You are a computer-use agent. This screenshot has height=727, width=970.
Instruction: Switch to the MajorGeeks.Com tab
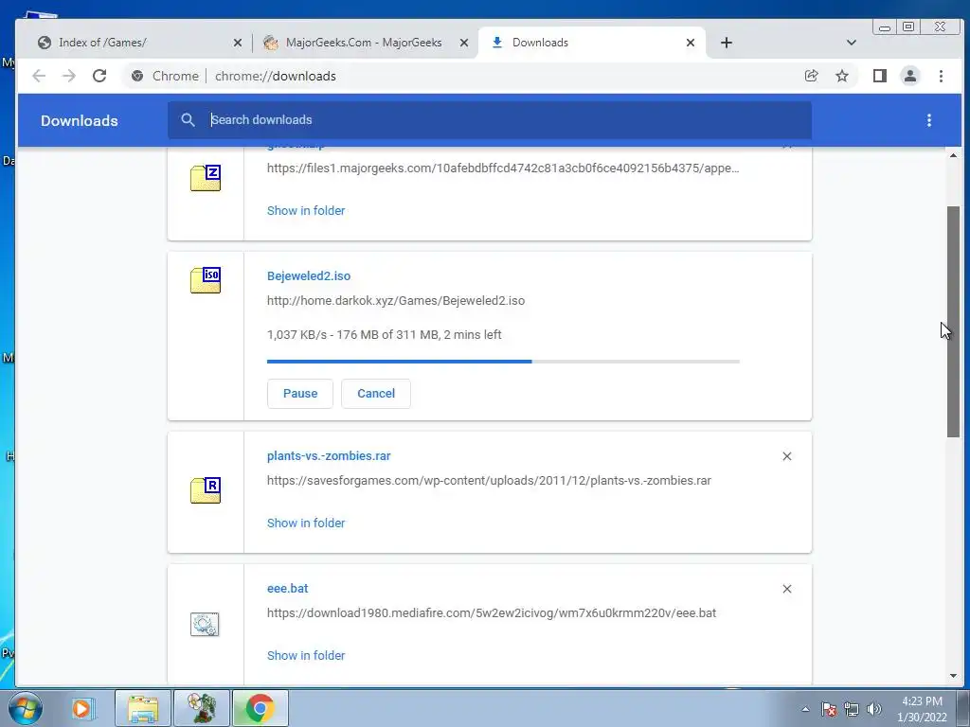click(x=365, y=43)
